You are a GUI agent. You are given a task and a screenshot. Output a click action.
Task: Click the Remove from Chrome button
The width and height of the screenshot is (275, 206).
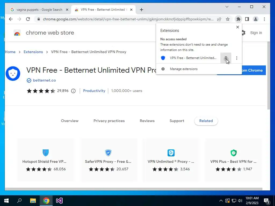254,70
